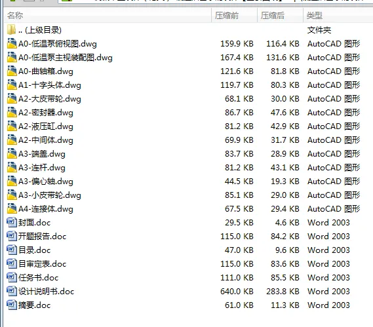The width and height of the screenshot is (373, 327).
Task: Click the file name 开题报告.doc
Action: pos(43,237)
